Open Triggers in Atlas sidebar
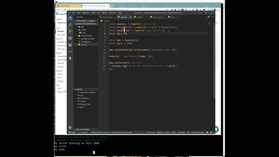Image resolution: width=279 pixels, height=157 pixels. coord(60,81)
